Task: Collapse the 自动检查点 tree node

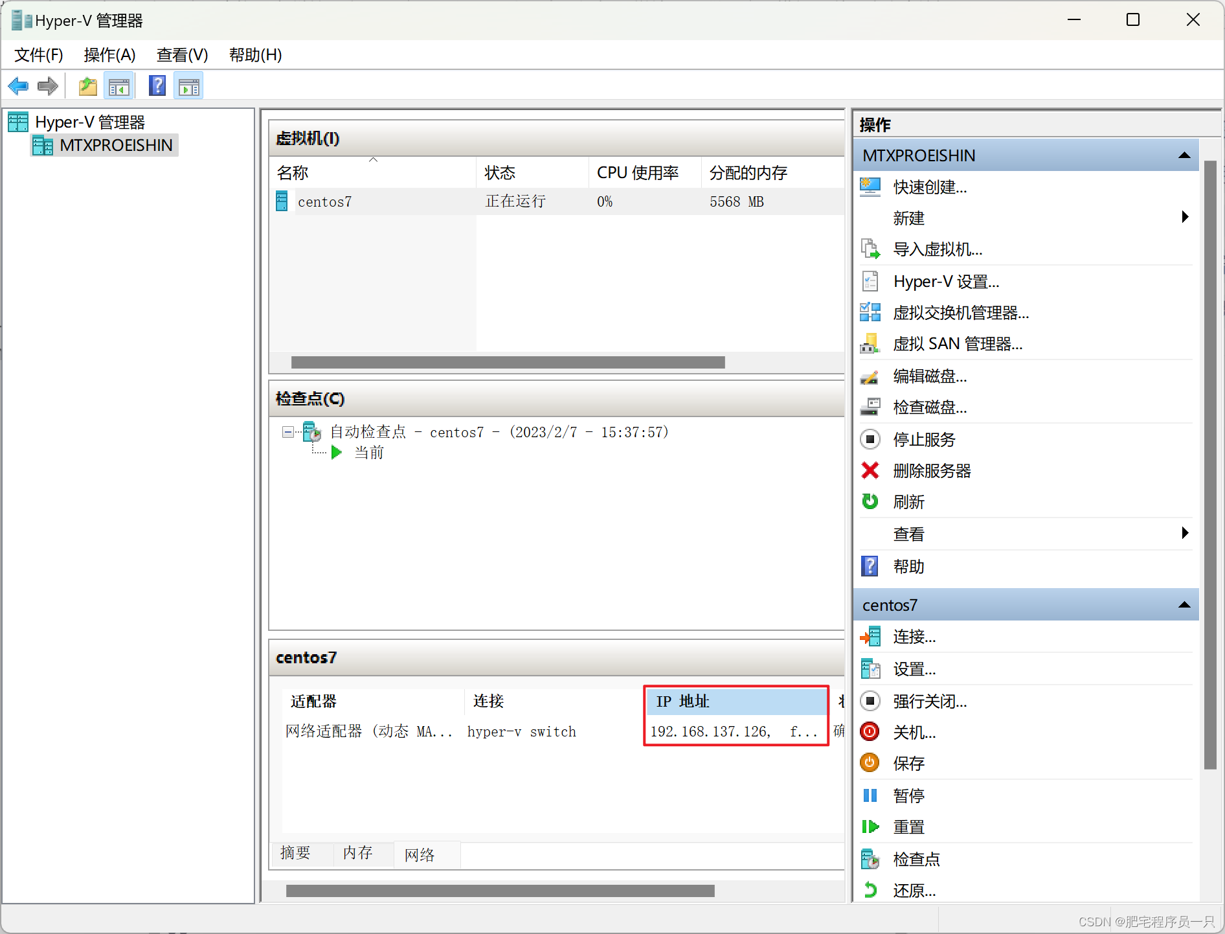Action: pos(288,432)
